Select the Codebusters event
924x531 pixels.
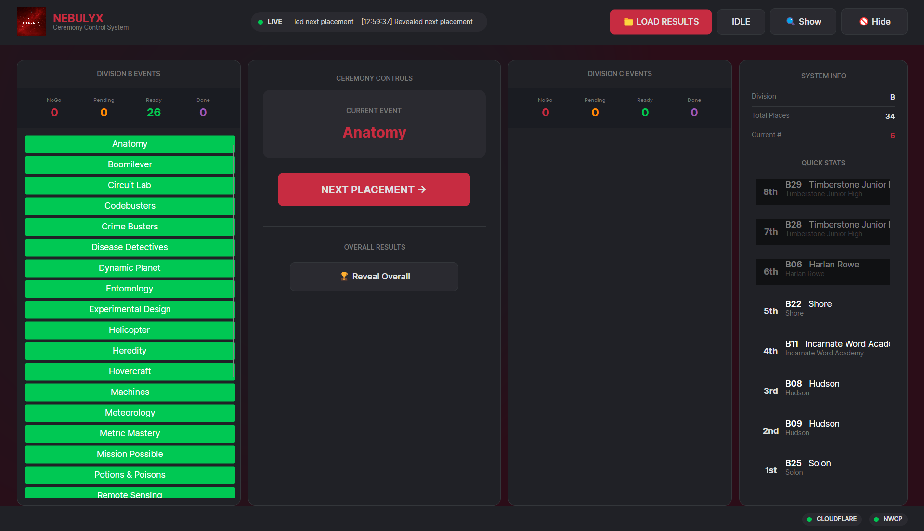pyautogui.click(x=130, y=206)
